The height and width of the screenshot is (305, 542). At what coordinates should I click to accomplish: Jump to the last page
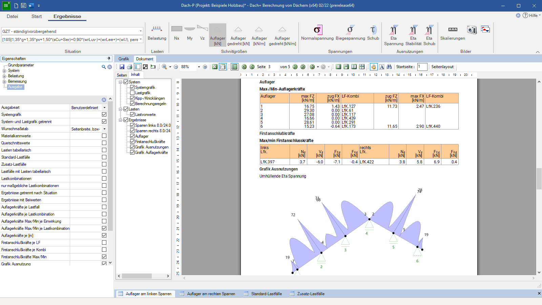click(x=303, y=67)
